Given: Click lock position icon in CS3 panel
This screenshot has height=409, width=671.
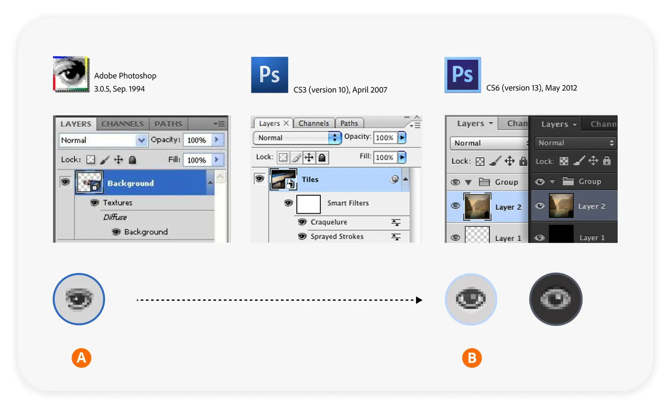Looking at the screenshot, I should 309,157.
